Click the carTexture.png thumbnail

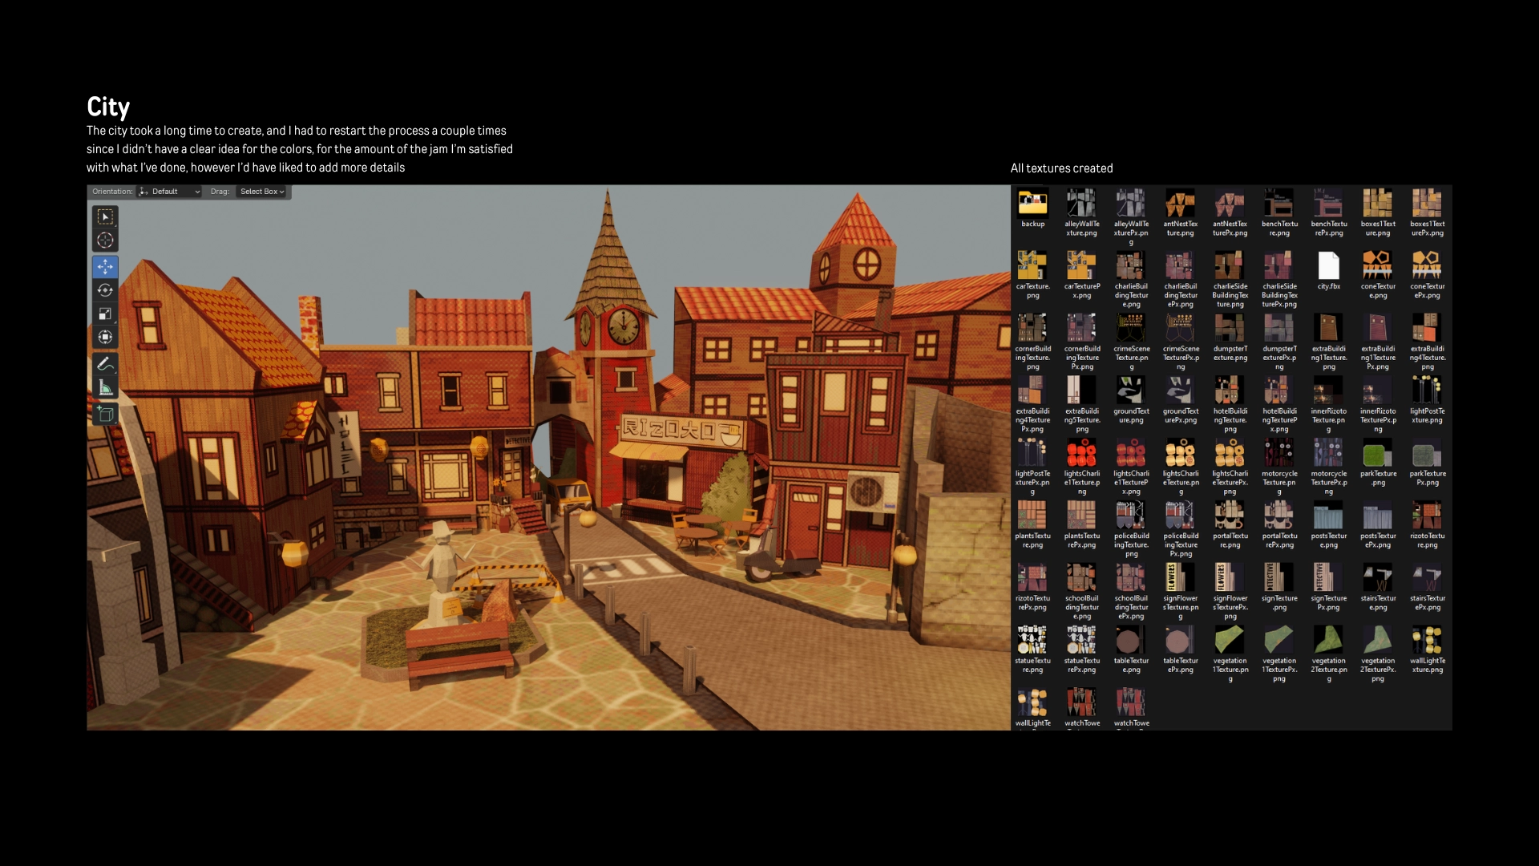(x=1032, y=265)
